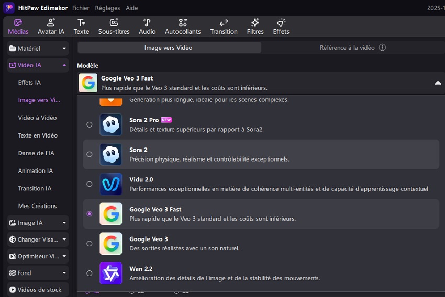
Task: Open the Autocollants stickers tool
Action: point(183,27)
